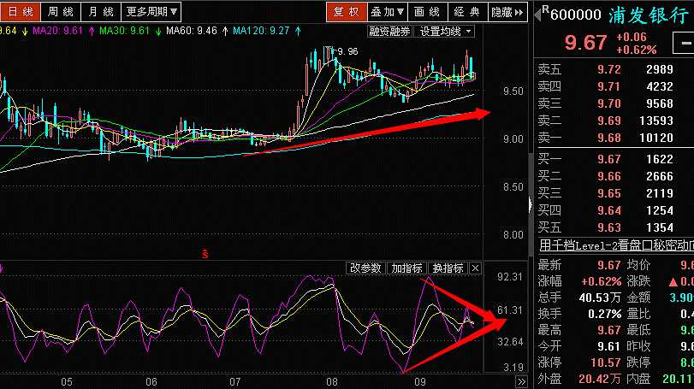694x389 pixels.
Task: Close the indicator sub-panel with X
Action: click(475, 268)
